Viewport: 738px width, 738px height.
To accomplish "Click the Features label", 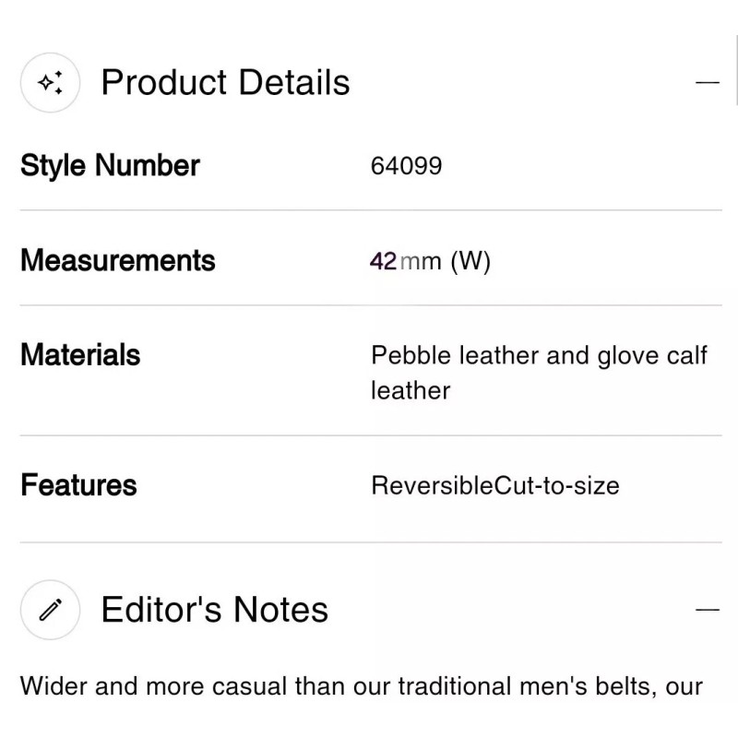I will [78, 485].
